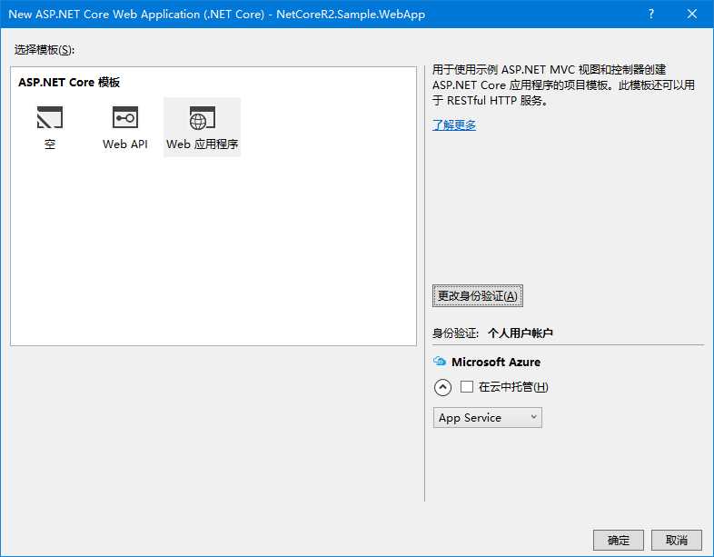Select the Web API template icon
714x557 pixels.
tap(125, 117)
